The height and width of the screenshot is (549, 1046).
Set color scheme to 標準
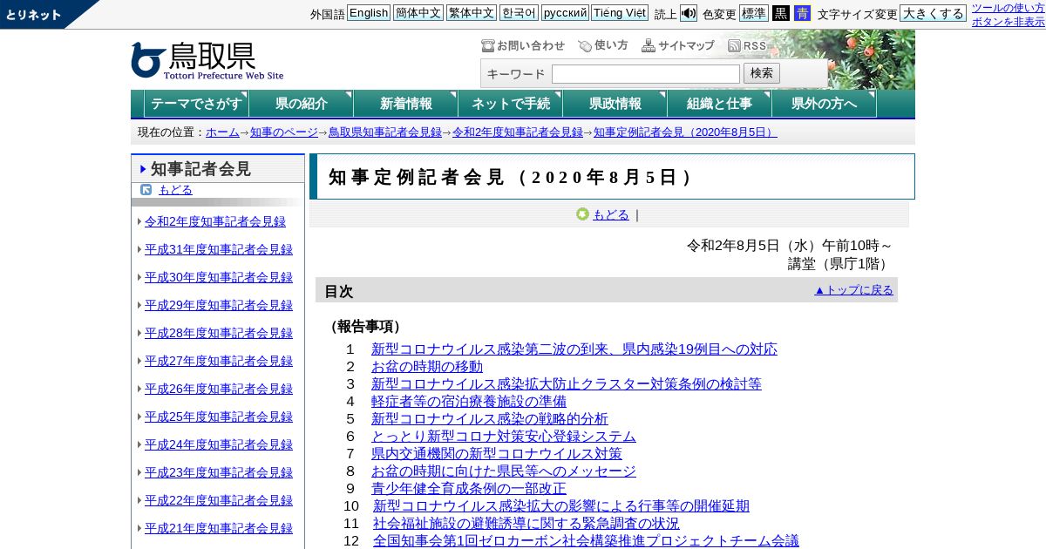[x=754, y=13]
